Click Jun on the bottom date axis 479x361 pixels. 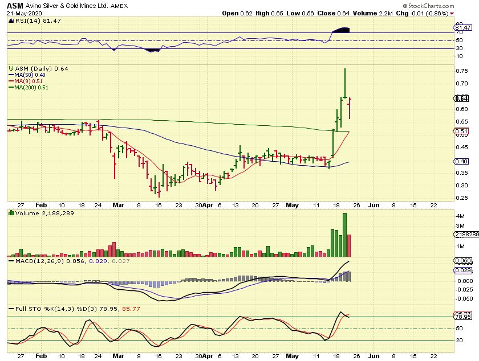pyautogui.click(x=374, y=356)
